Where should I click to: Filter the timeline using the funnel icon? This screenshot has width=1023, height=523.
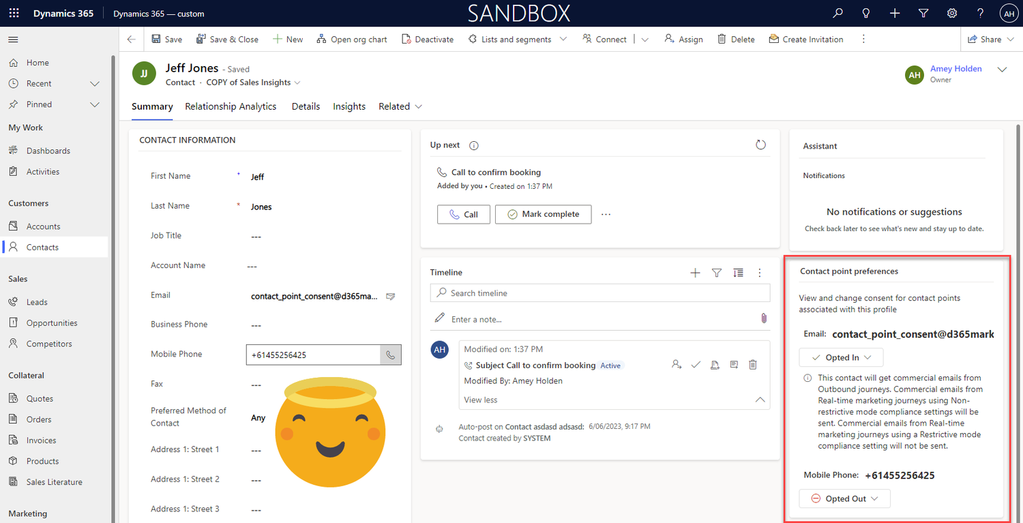click(x=716, y=272)
